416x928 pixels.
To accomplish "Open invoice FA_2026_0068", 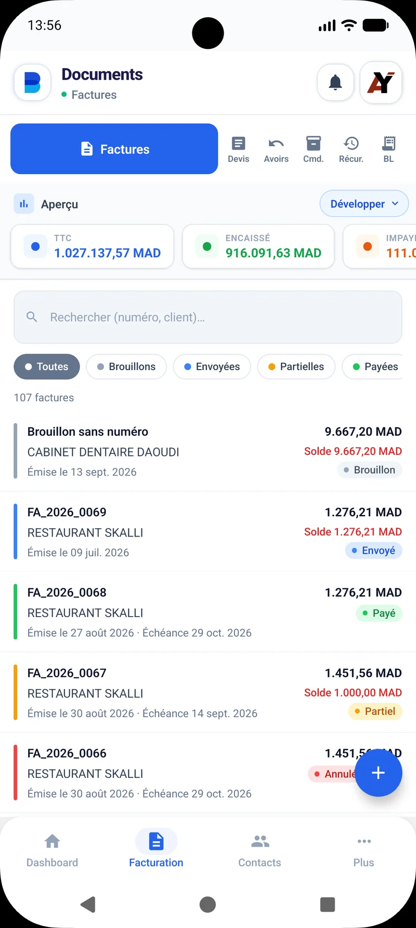I will [208, 612].
